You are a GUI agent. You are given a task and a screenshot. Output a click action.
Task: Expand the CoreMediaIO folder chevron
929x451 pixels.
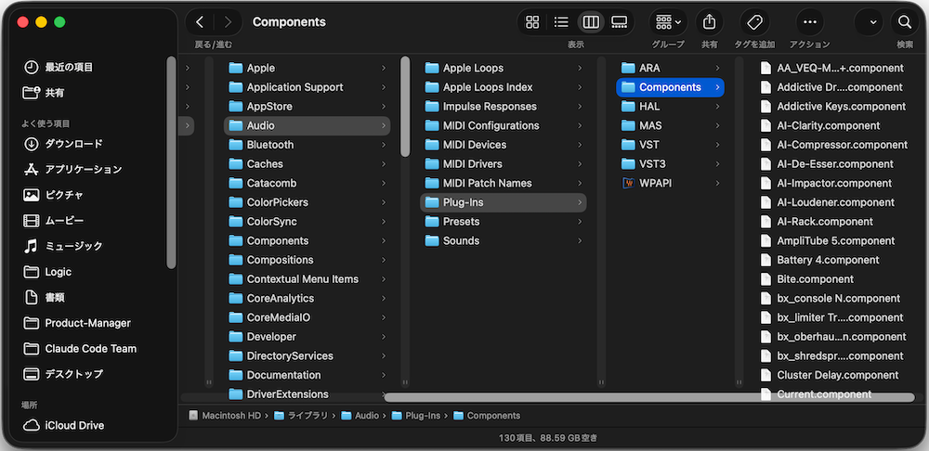coord(384,317)
